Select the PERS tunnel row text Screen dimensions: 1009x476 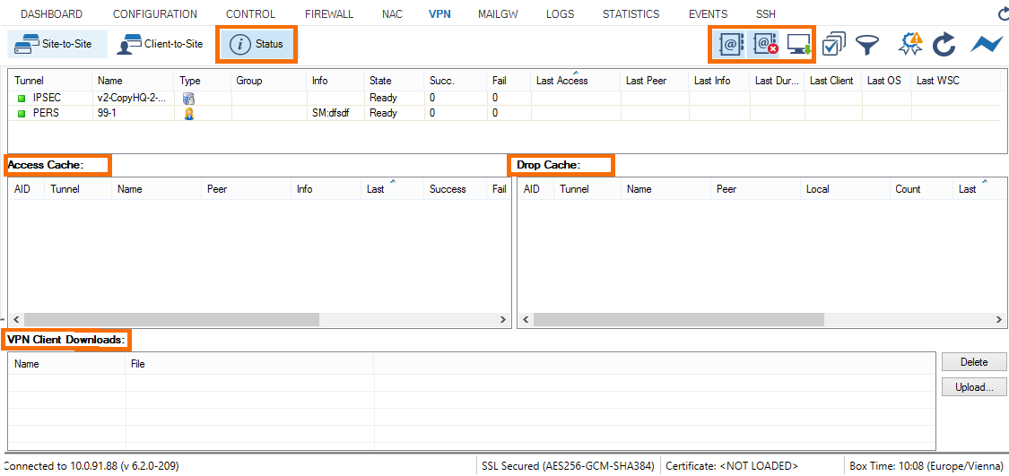(x=46, y=113)
